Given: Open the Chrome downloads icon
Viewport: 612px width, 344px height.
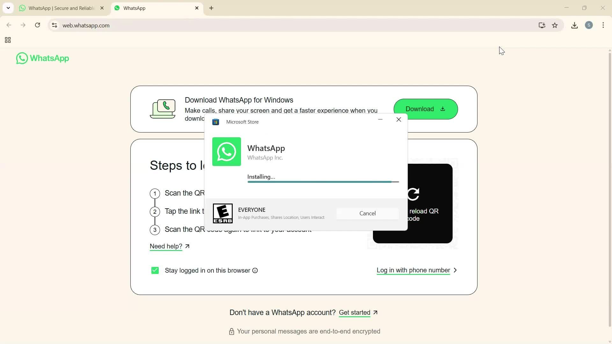Looking at the screenshot, I should pos(574,25).
